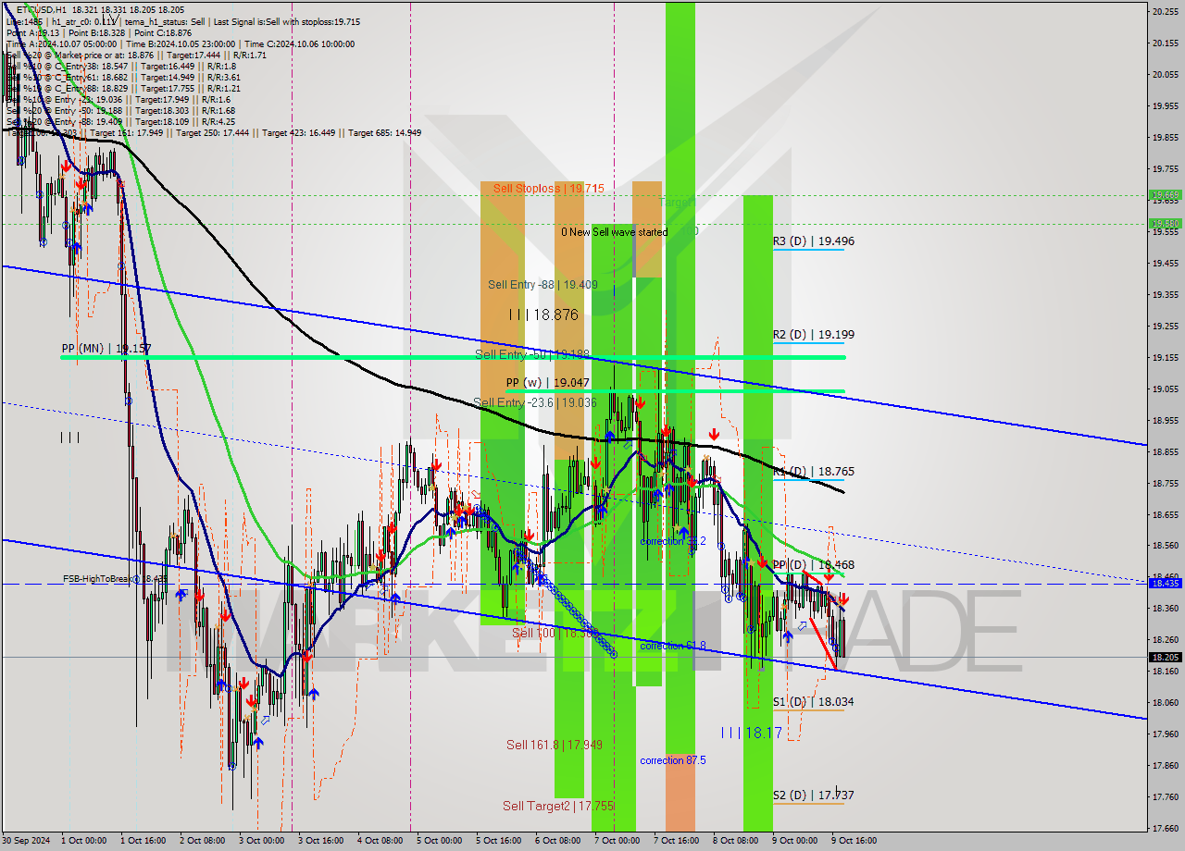The width and height of the screenshot is (1185, 851).
Task: Click the 'PP (w) | 19.047' weekly pivot label
Action: pos(548,382)
